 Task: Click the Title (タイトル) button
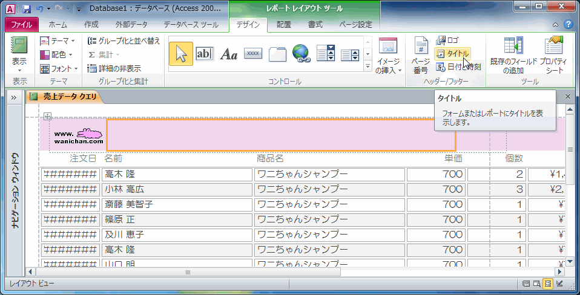tap(453, 54)
